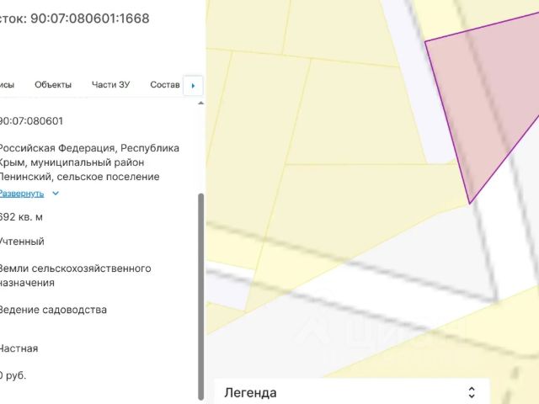Click the cadastral quarter number 90:07:080601

pyautogui.click(x=31, y=121)
